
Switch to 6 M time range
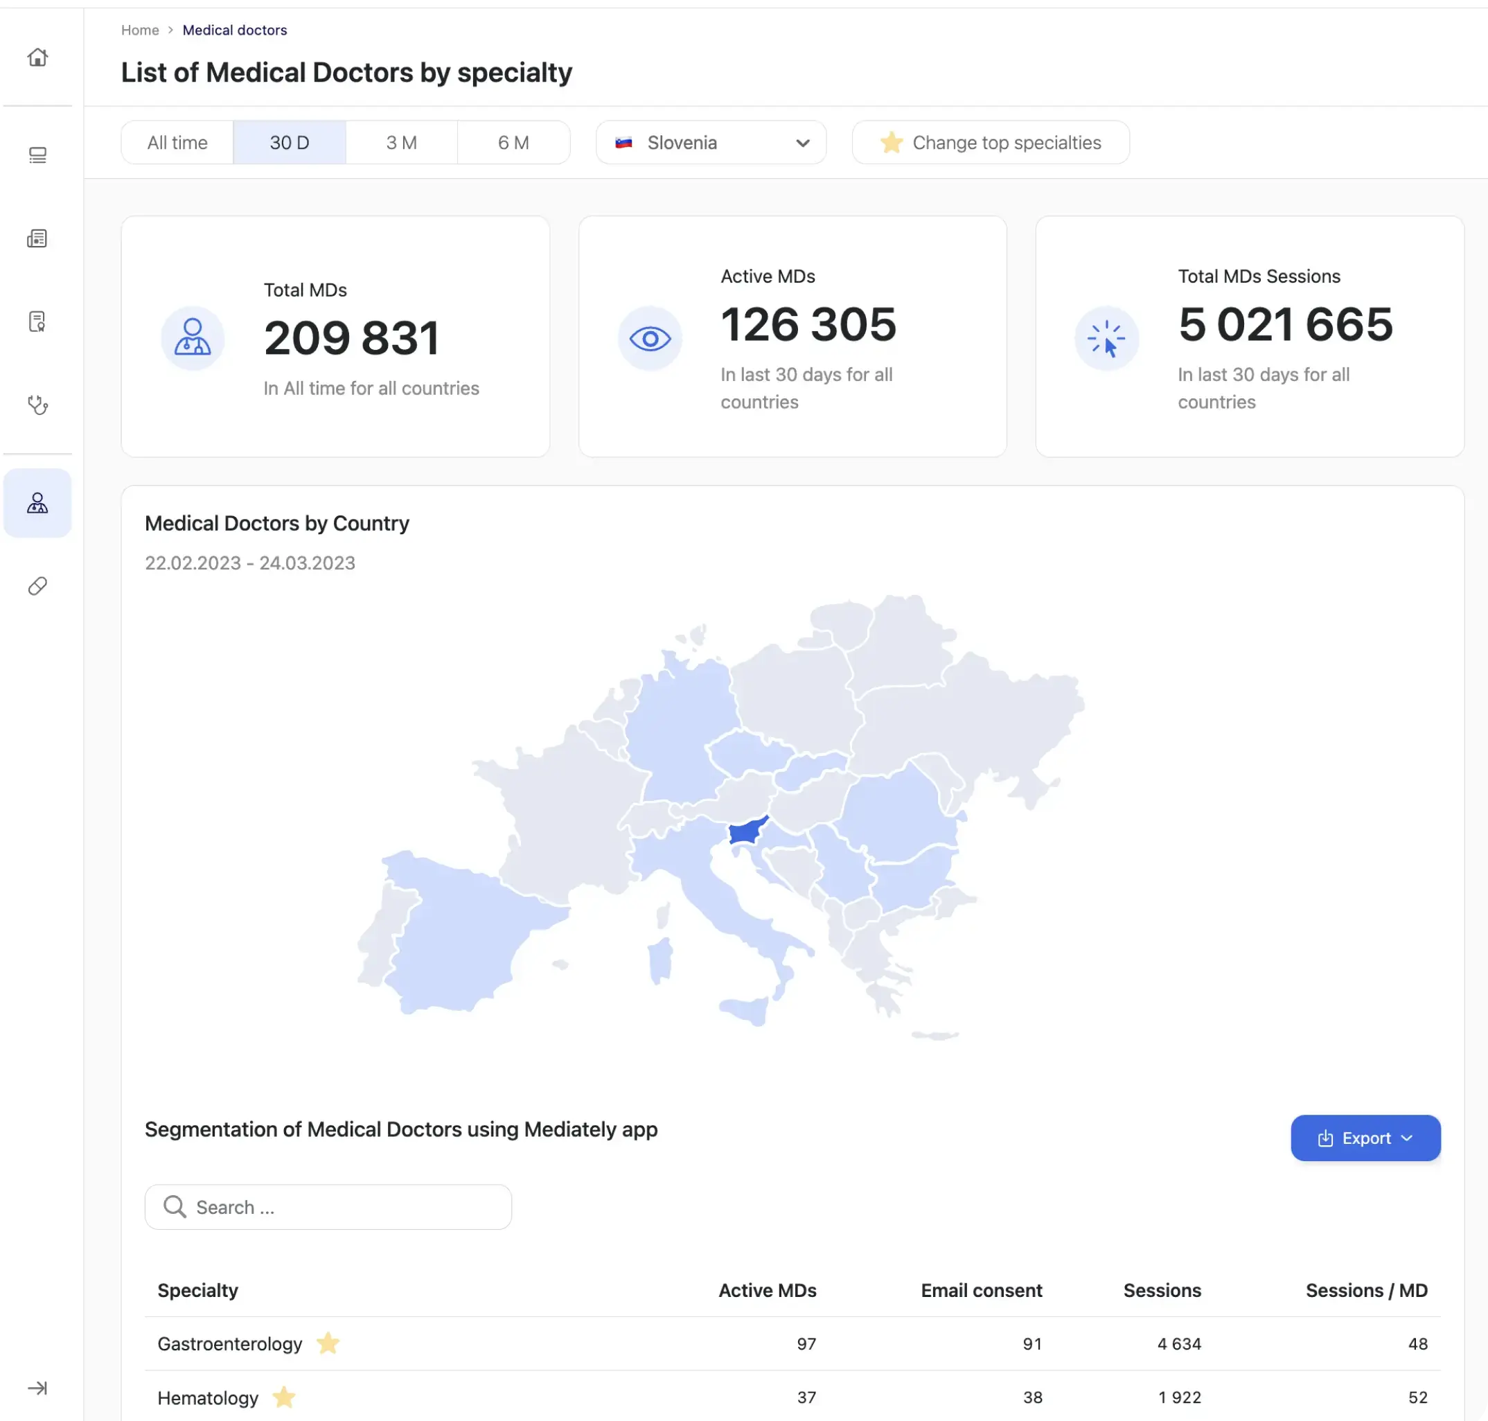click(x=513, y=143)
